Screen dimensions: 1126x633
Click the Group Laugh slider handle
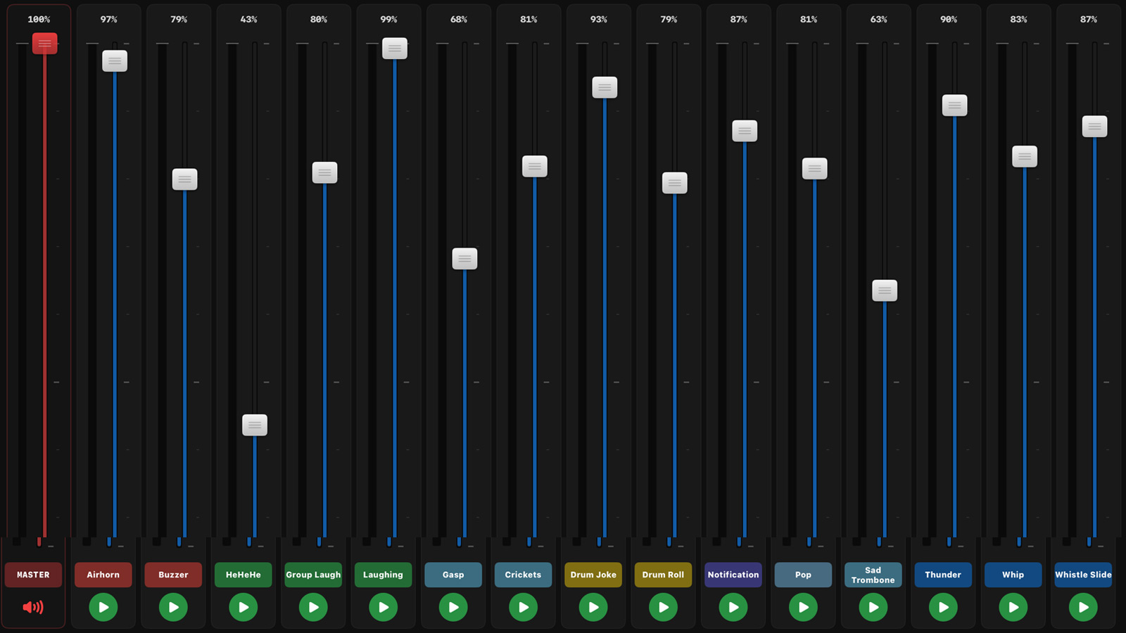[x=324, y=172]
